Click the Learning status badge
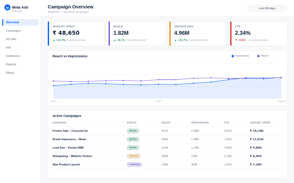The width and height of the screenshot is (294, 183). [x=134, y=164]
